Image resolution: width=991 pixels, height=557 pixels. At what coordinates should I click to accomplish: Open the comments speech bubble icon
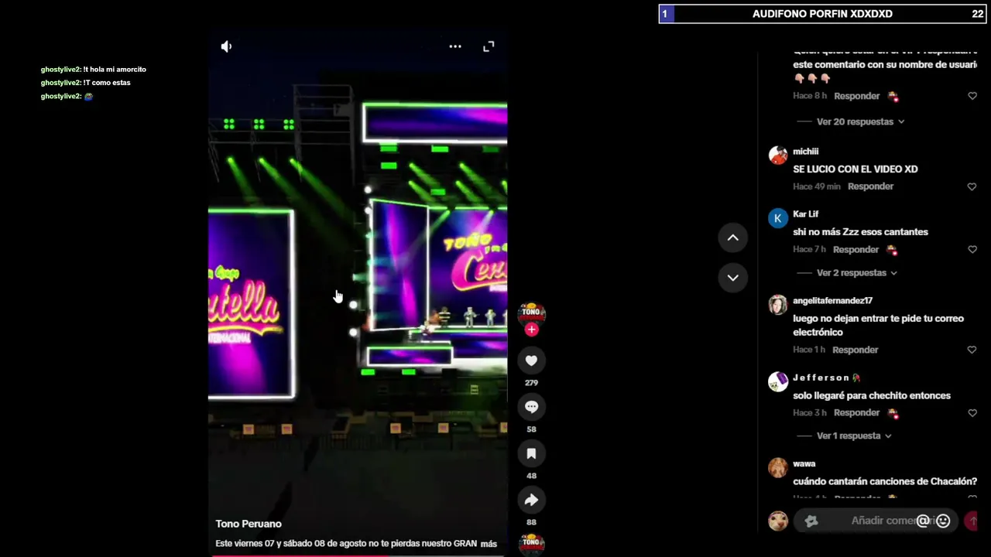point(531,407)
